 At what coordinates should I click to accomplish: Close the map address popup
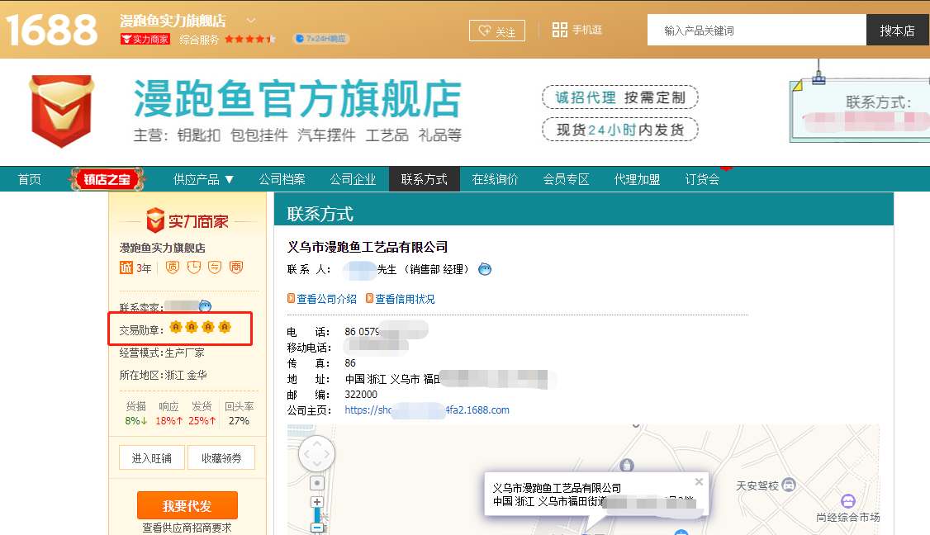[x=700, y=481]
